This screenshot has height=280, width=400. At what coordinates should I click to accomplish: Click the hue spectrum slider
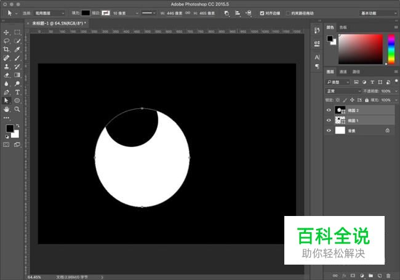coord(391,49)
